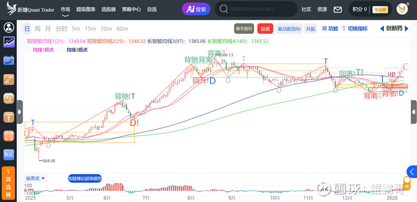The width and height of the screenshot is (417, 202).
Task: Collapse the right panel handle arrow
Action: pyautogui.click(x=413, y=112)
